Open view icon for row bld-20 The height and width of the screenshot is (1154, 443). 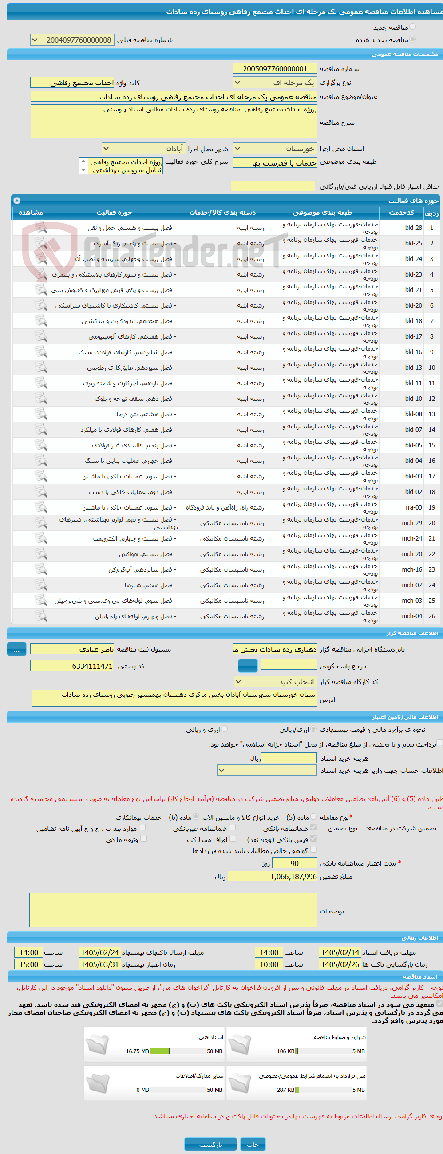coord(41,305)
